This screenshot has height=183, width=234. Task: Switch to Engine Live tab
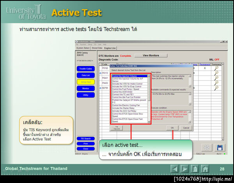click(110, 48)
